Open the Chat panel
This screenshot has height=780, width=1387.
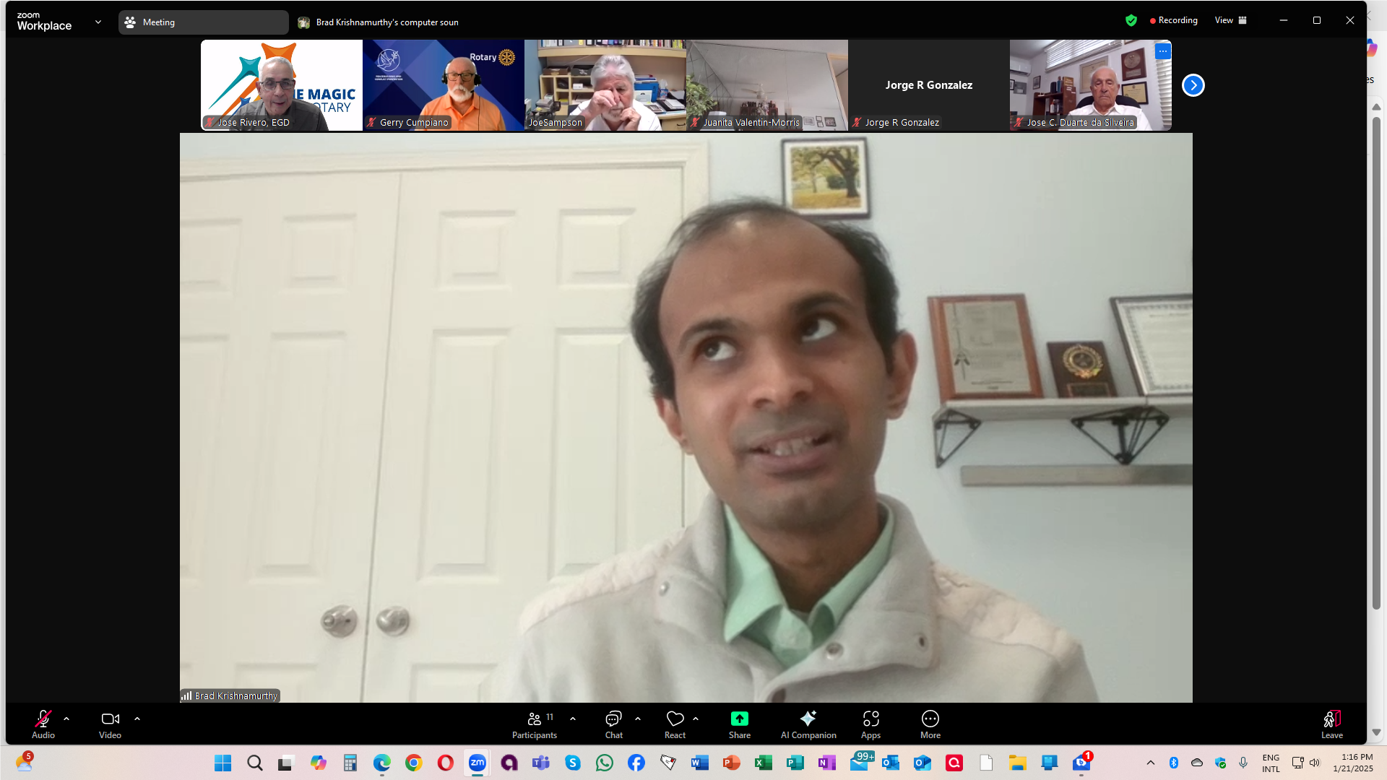point(613,724)
